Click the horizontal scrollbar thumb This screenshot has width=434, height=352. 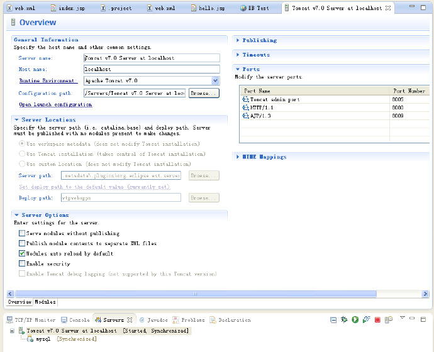[196, 294]
